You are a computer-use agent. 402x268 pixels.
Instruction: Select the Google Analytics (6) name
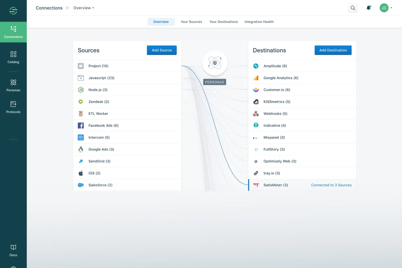(x=281, y=78)
